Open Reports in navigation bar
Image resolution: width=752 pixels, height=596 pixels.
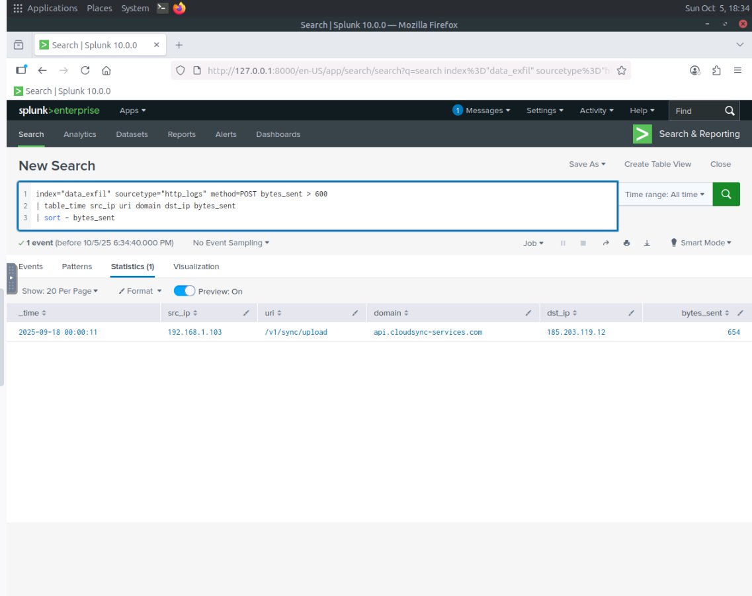click(181, 134)
